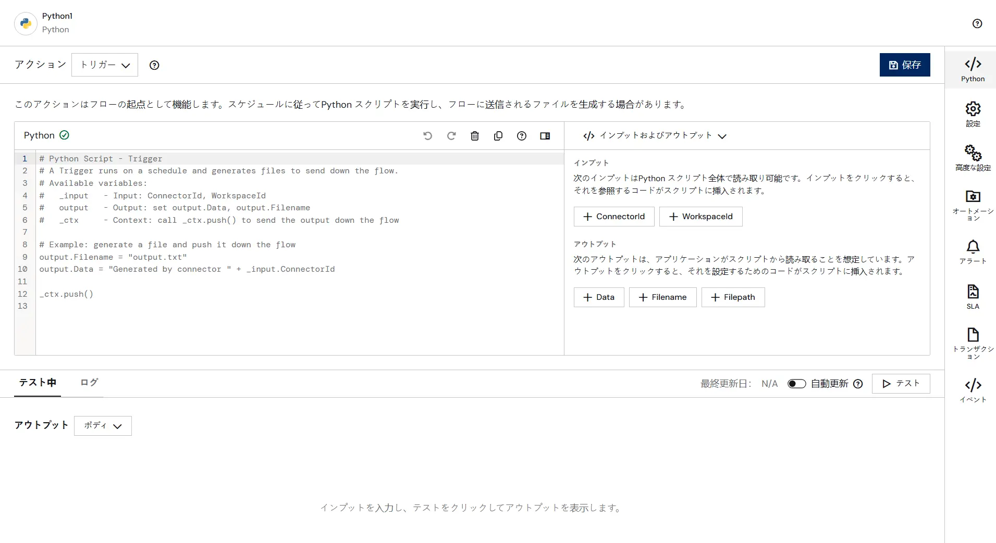Viewport: 996px width, 543px height.
Task: Insert WorkspaceId input into script
Action: (x=701, y=217)
